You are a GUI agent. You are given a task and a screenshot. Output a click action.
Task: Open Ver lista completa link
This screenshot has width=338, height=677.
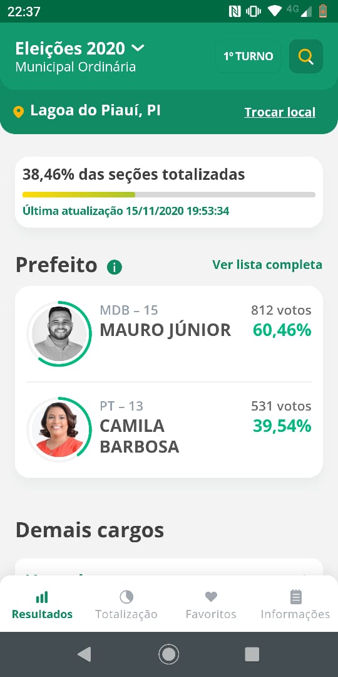(267, 265)
